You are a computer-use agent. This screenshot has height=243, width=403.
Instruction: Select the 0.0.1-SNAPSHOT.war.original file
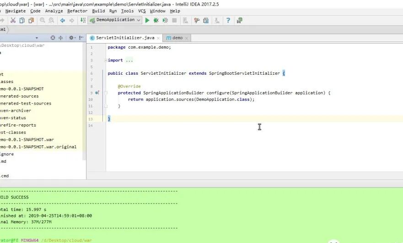point(38,147)
